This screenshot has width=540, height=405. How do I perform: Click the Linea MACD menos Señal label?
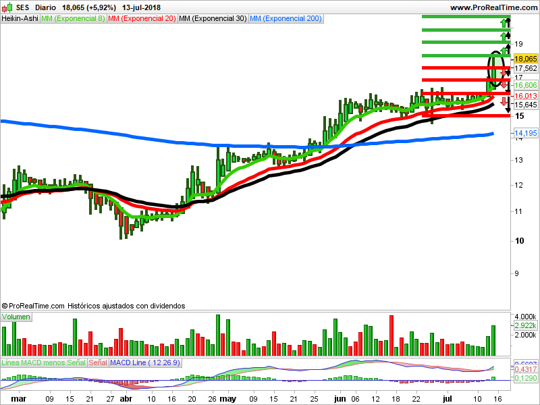(x=44, y=362)
